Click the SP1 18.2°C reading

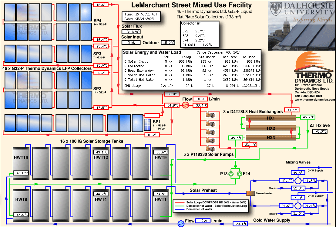pyautogui.click(x=152, y=135)
